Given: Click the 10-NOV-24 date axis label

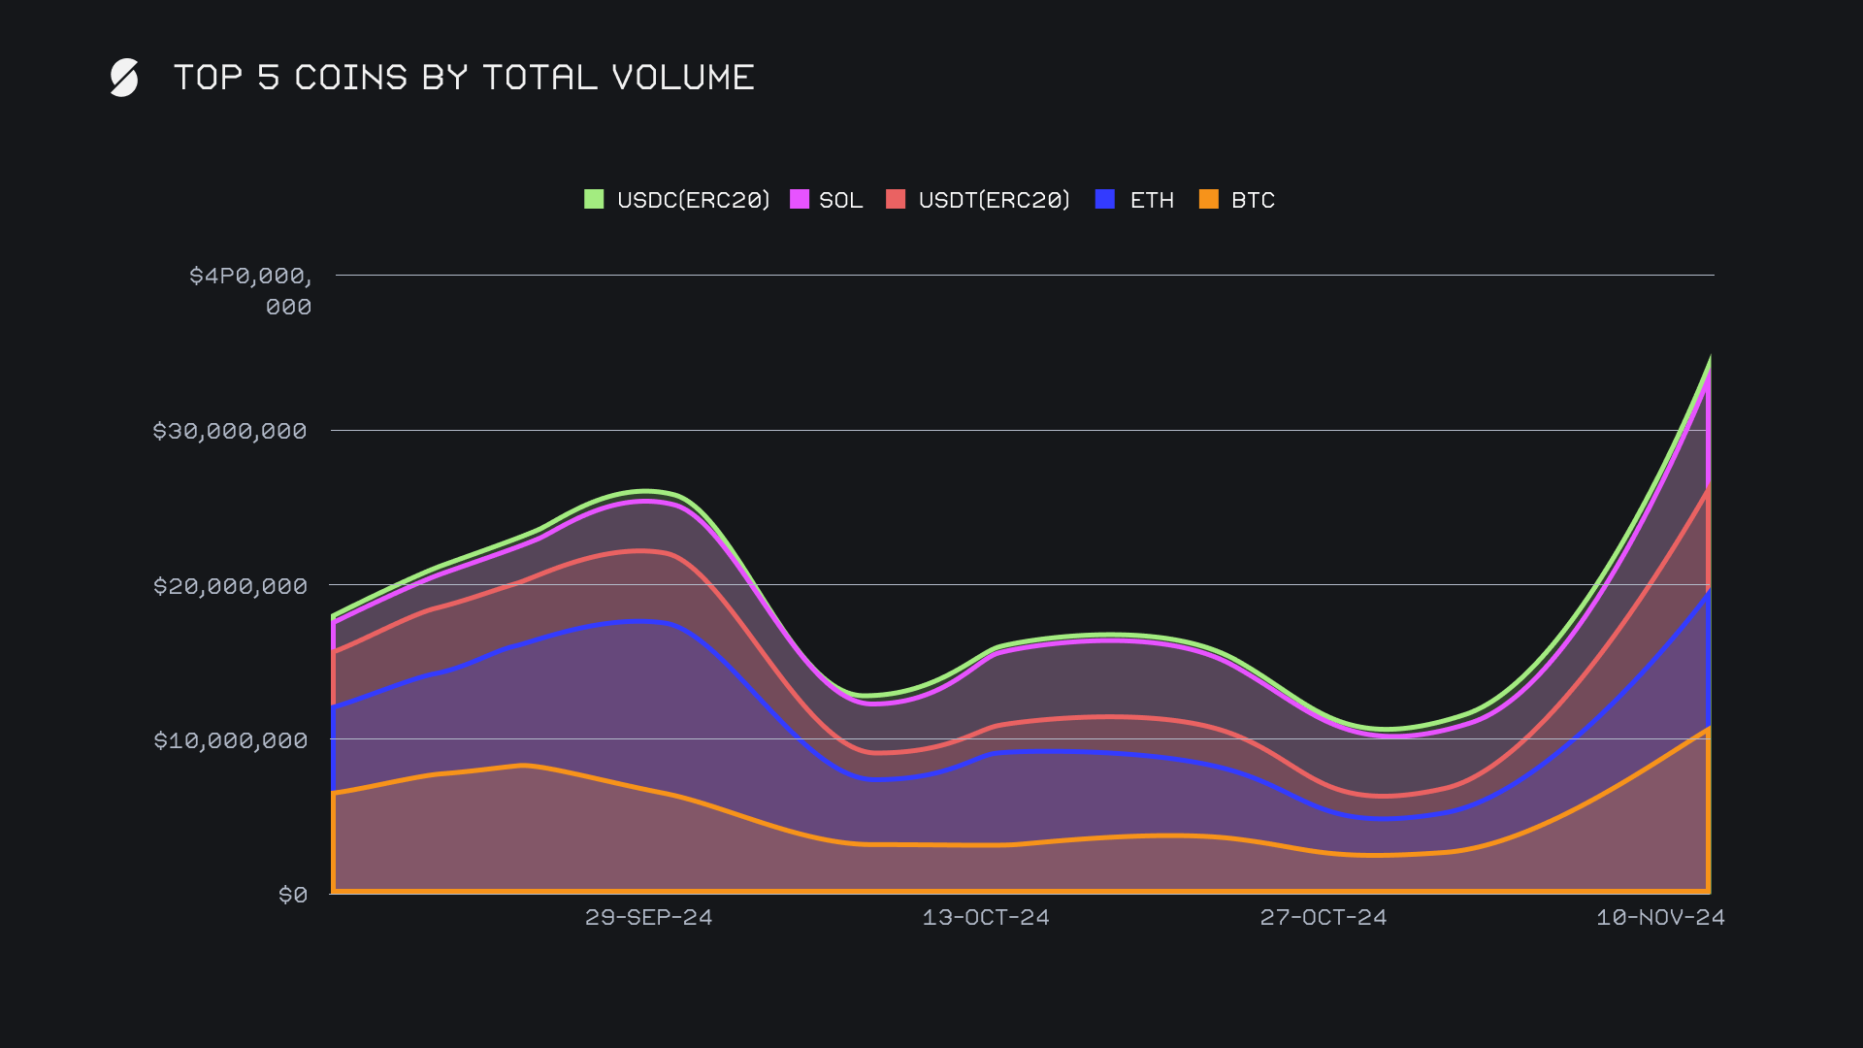Looking at the screenshot, I should [x=1660, y=917].
